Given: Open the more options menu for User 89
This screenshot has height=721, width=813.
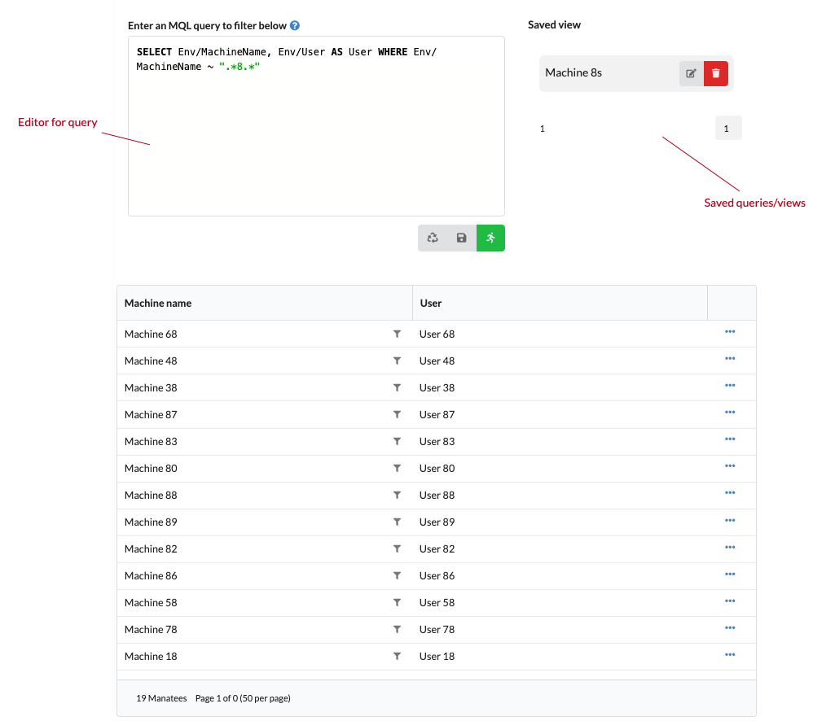Looking at the screenshot, I should point(730,521).
